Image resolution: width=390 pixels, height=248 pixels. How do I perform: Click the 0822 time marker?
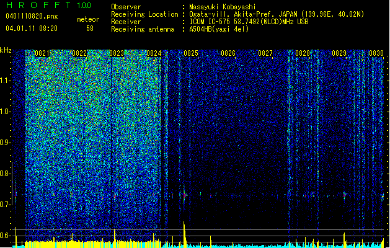pos(79,53)
